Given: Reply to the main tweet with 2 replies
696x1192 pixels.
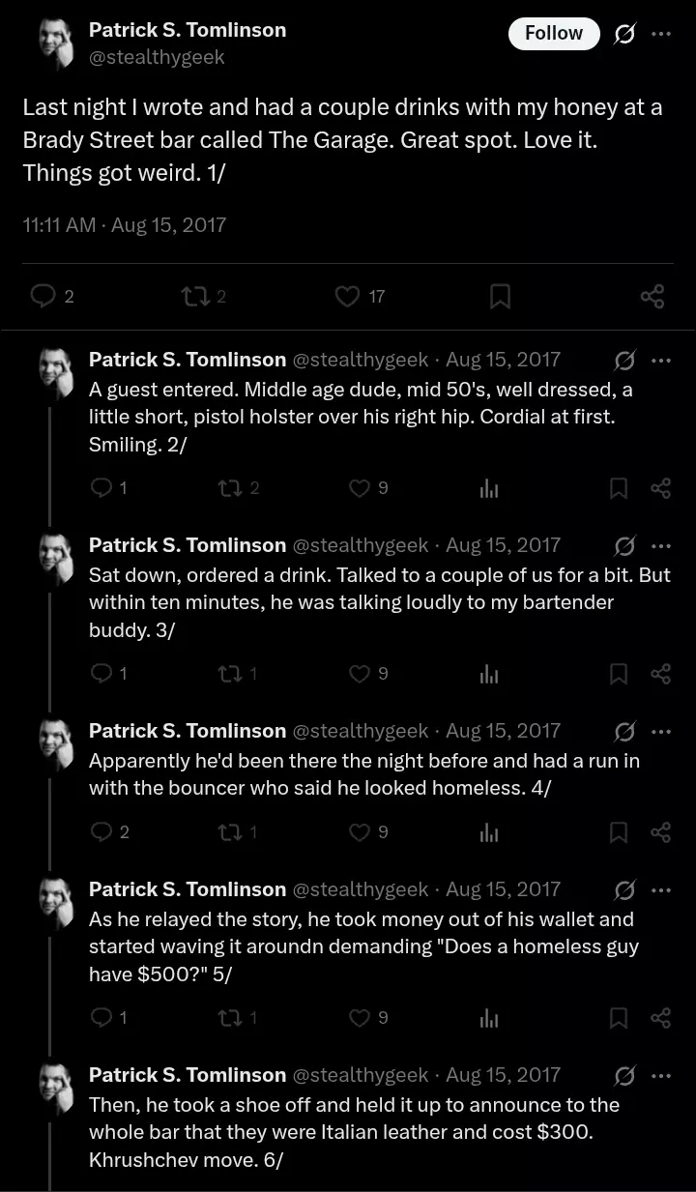Looking at the screenshot, I should click(x=53, y=296).
